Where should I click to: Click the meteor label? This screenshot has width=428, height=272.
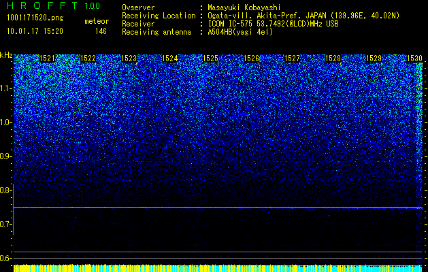(97, 21)
